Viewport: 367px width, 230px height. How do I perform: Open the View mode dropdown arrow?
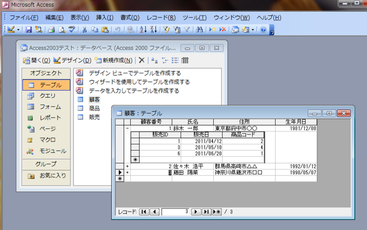[x=18, y=30]
